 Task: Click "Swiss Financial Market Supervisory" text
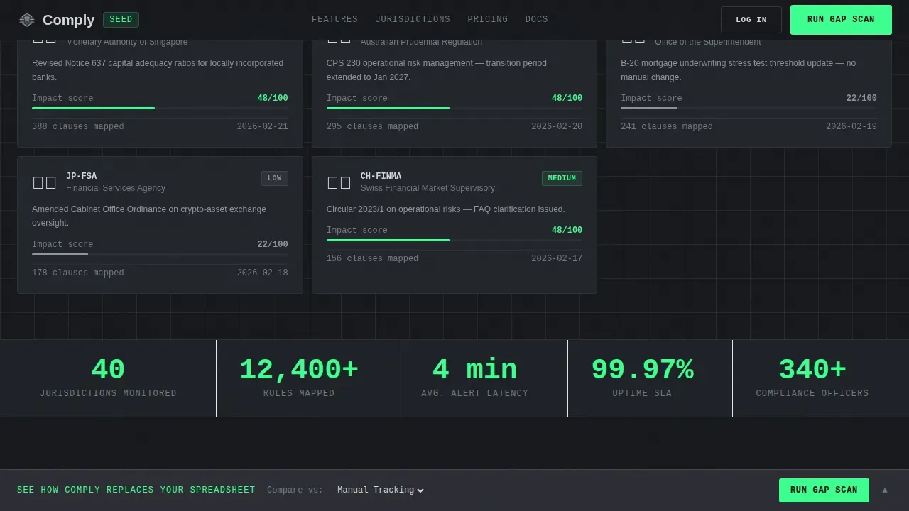pos(428,188)
